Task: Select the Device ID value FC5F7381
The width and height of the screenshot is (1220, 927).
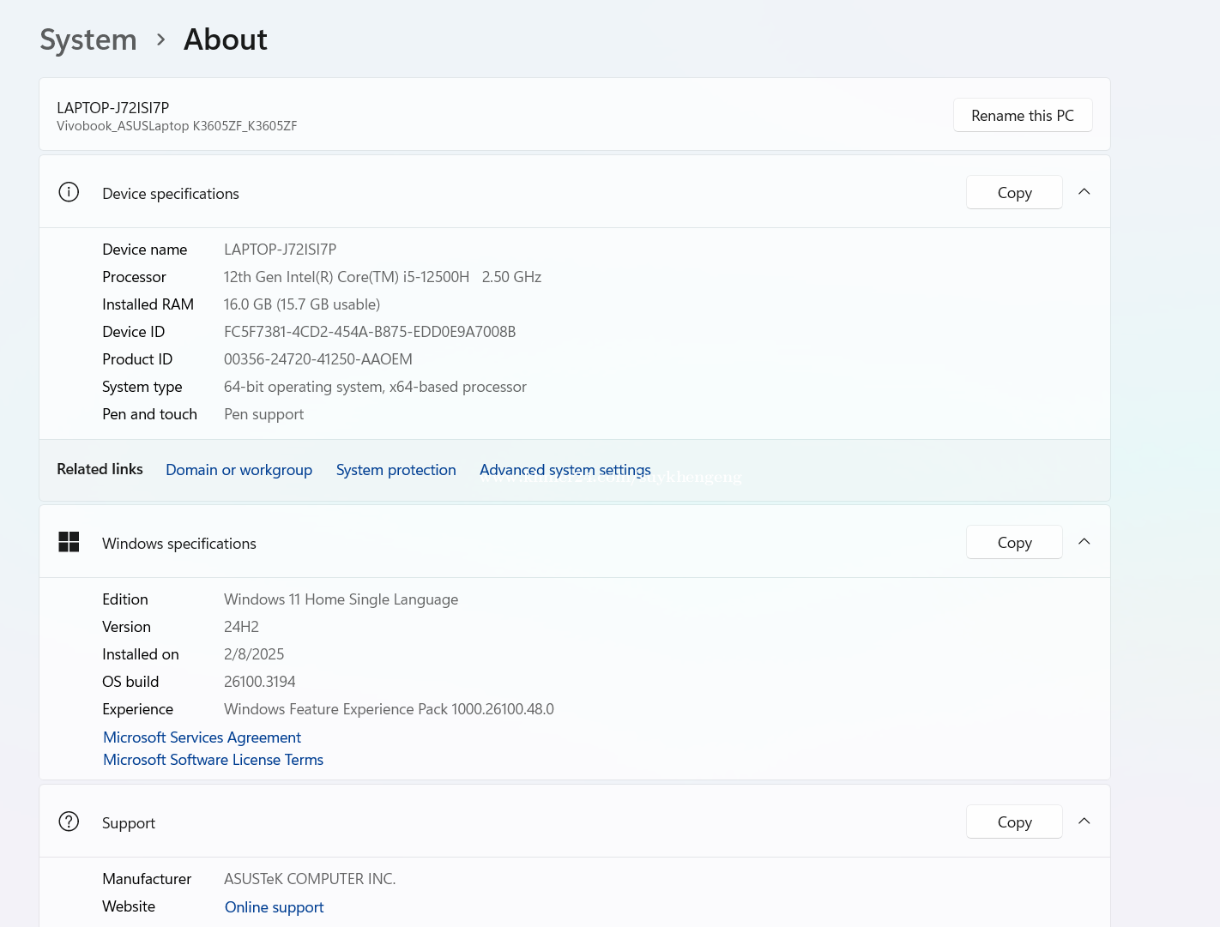Action: 370,332
